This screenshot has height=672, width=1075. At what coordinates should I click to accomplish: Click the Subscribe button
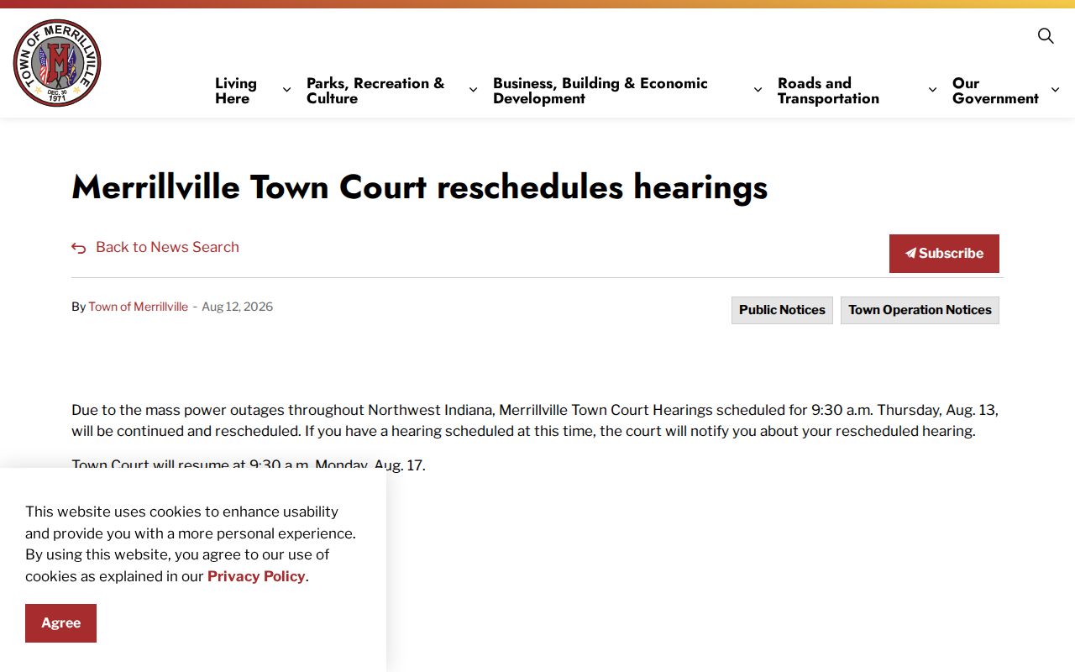click(x=944, y=254)
